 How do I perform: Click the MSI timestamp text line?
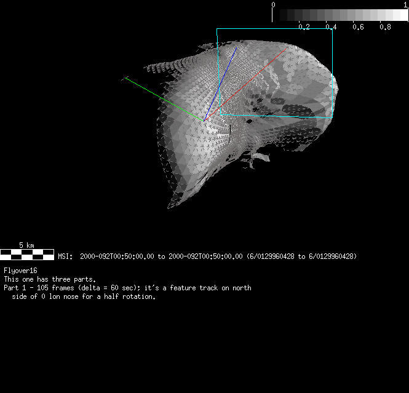(x=207, y=256)
